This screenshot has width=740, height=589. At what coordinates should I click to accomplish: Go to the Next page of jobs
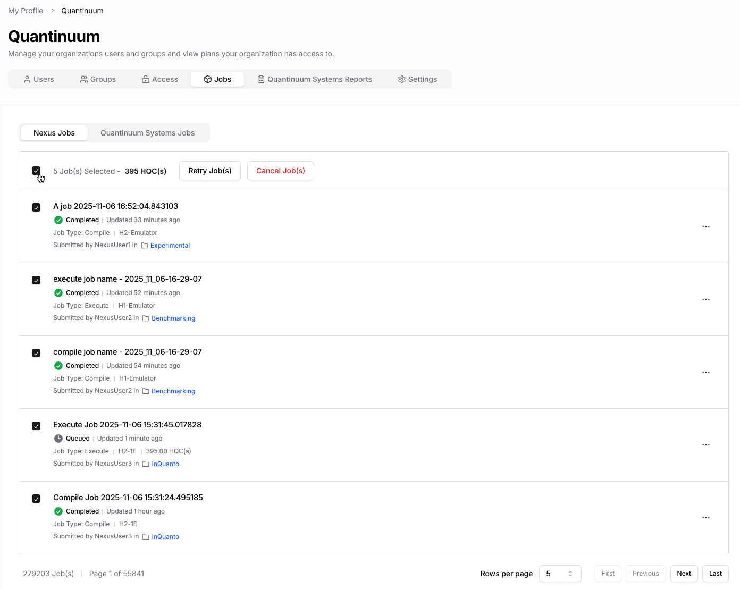[684, 574]
